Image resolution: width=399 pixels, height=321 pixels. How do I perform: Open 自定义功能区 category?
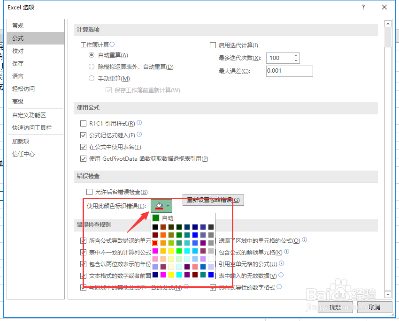click(x=36, y=115)
